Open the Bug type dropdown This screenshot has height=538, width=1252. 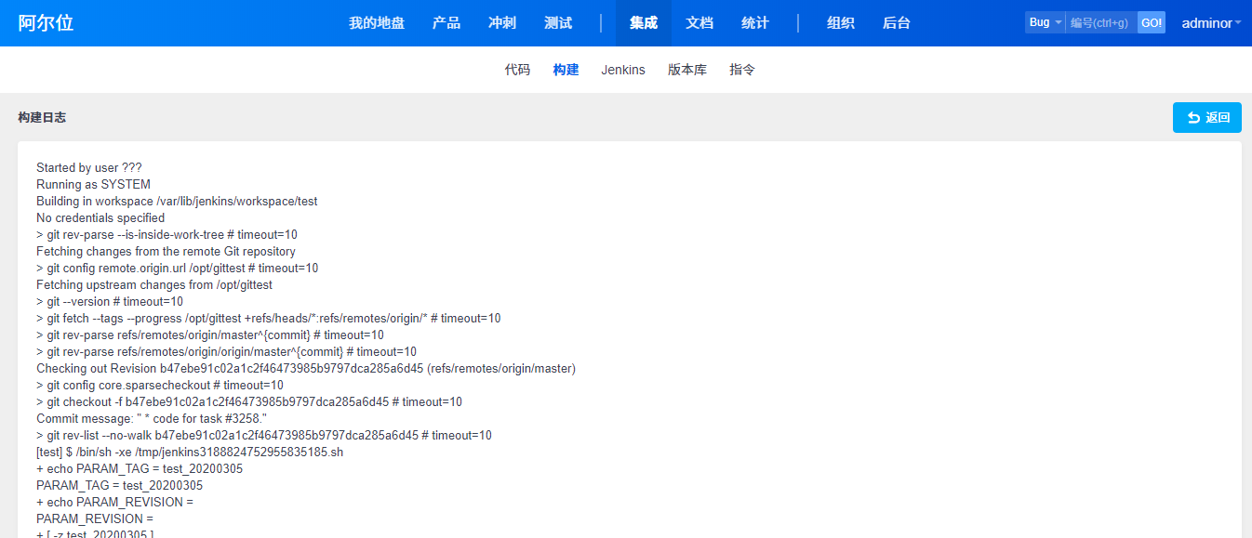point(1045,22)
